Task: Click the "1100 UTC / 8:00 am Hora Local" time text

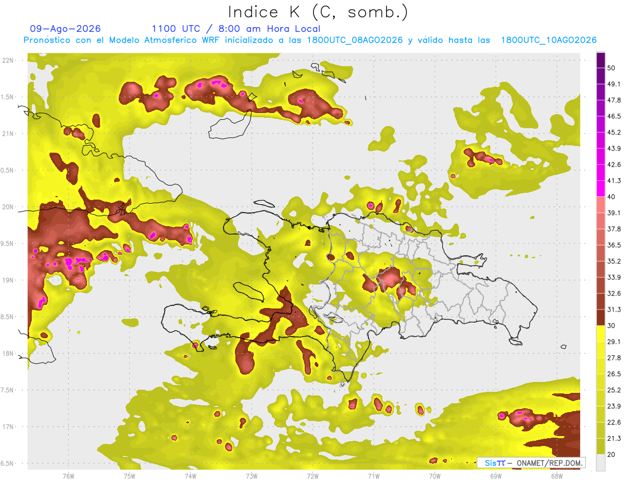Action: pyautogui.click(x=236, y=29)
